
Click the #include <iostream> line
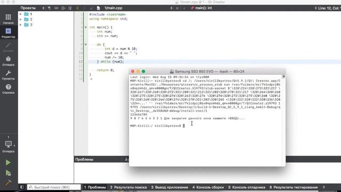[108, 14]
